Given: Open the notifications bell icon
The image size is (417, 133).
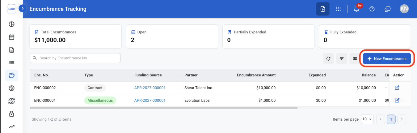Looking at the screenshot, I should [356, 9].
